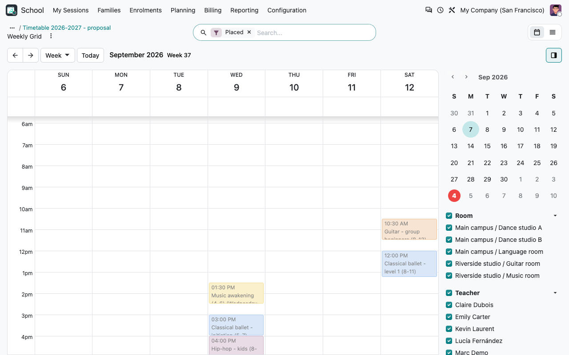Click the breadcrumb ellipsis icon
The height and width of the screenshot is (355, 569).
click(12, 28)
